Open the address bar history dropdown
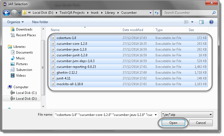Viewport: 224px width, 136px height. (x=150, y=13)
